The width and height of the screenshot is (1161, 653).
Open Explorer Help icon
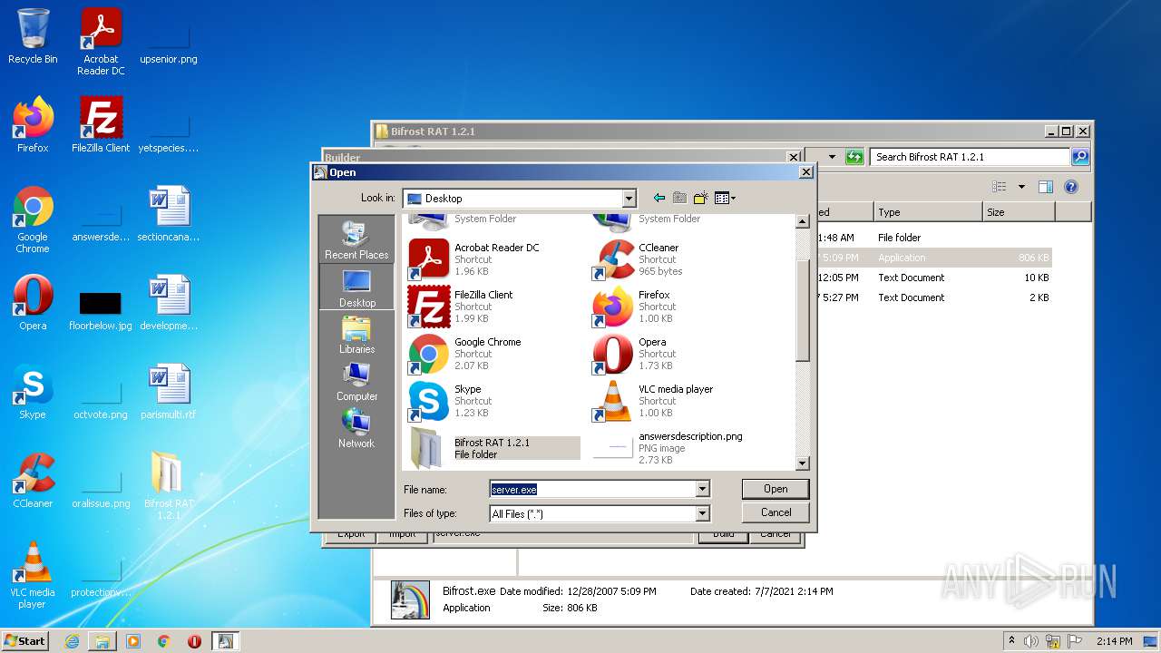pyautogui.click(x=1070, y=187)
